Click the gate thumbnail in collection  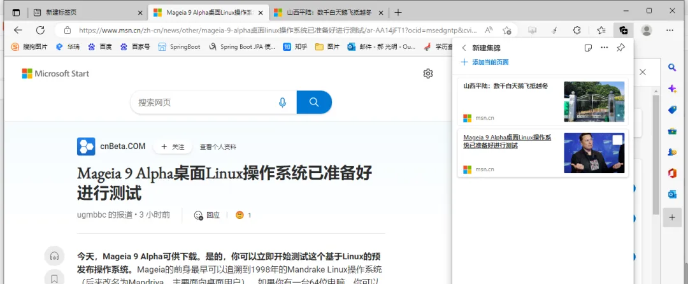pos(594,102)
